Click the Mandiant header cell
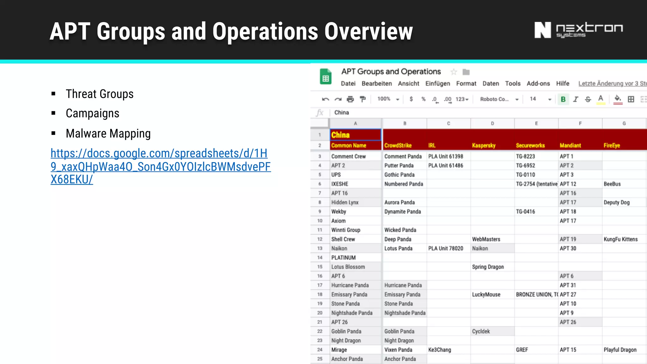The height and width of the screenshot is (364, 647). [580, 145]
